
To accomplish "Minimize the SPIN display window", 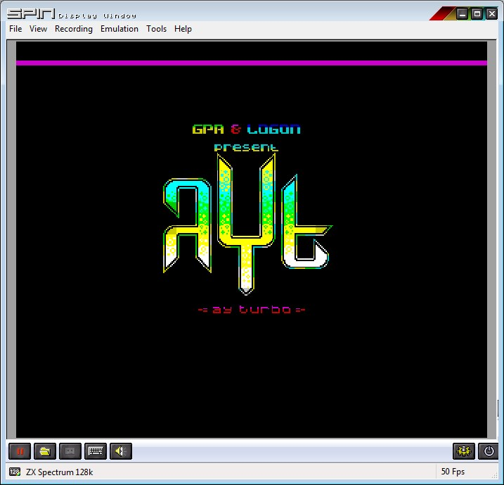I will 461,13.
